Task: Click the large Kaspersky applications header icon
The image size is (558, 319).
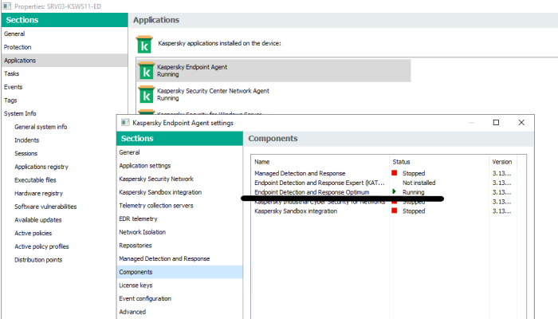Action: coord(144,45)
